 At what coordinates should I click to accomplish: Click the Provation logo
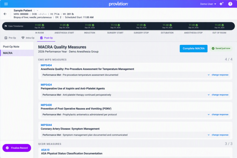tap(118, 4)
